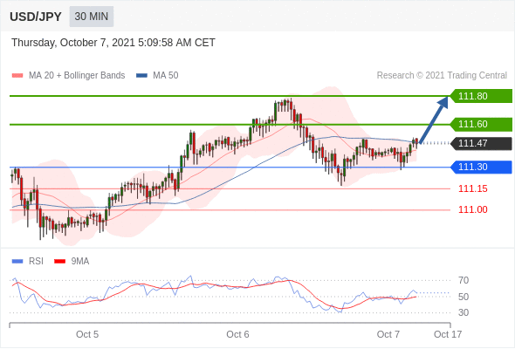515x349 pixels.
Task: Click the 111.60 resistance price tag
Action: [x=480, y=124]
